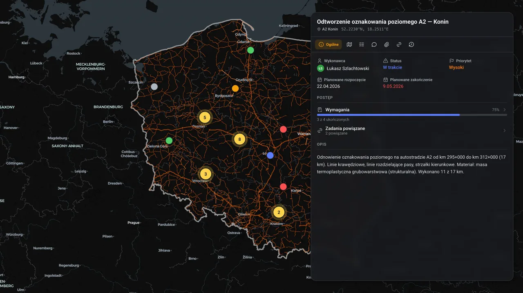
Task: Open the Wymagania label
Action: [337, 110]
